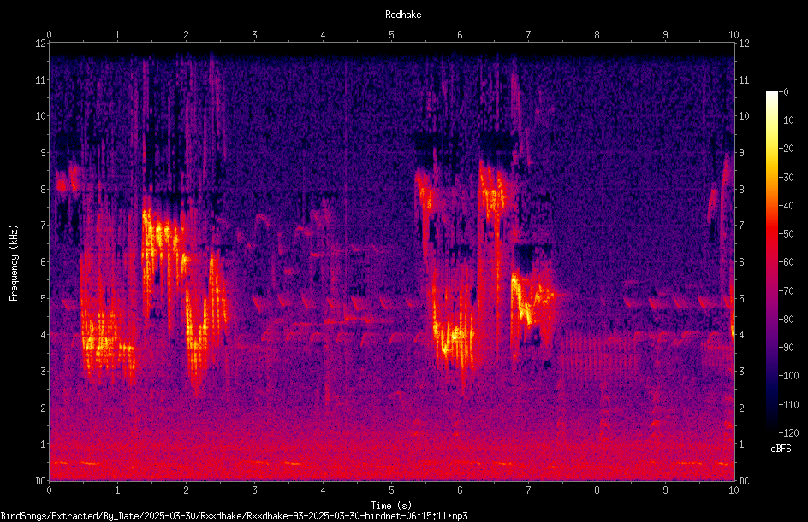Click the "-70" color scale label

[786, 291]
